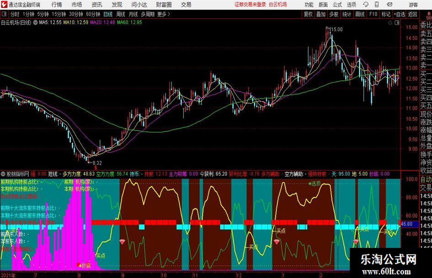Screen dimensions: 432x278
Task: Click the 返回 back button
Action: click(412, 14)
